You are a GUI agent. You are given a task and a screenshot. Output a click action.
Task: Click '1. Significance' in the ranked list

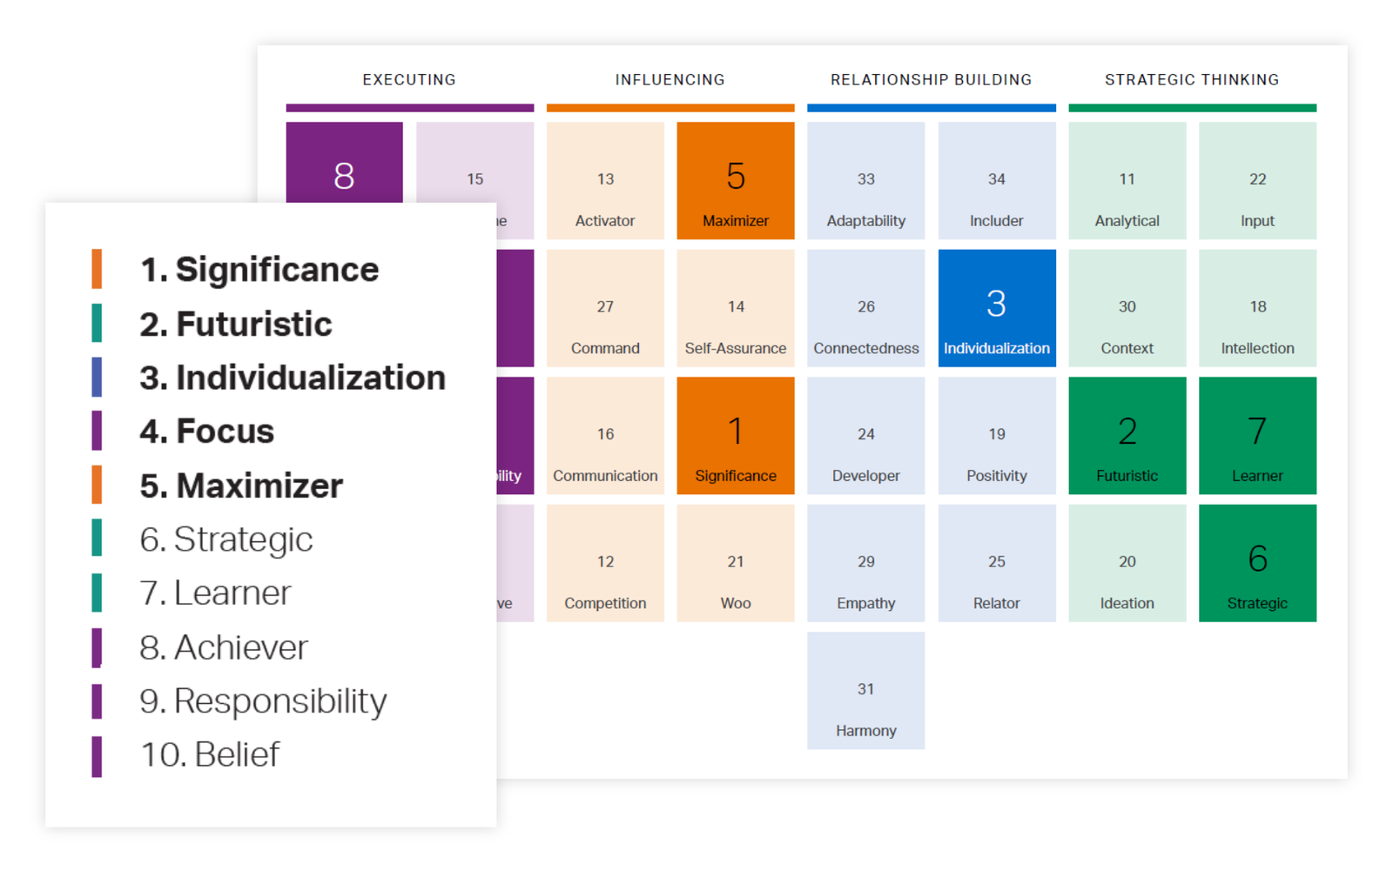point(259,270)
